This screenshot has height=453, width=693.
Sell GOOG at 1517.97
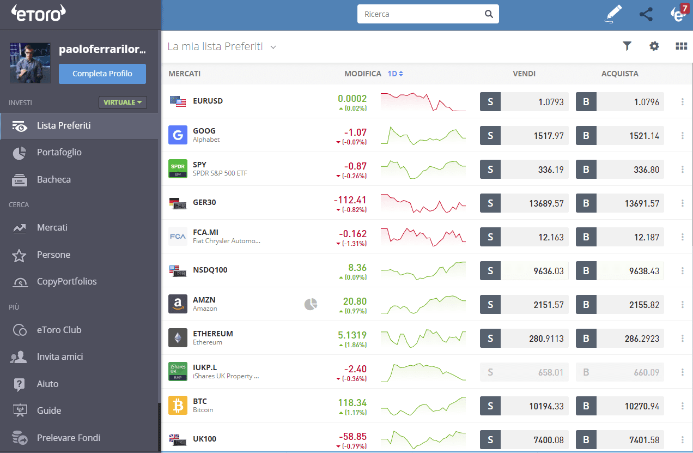(524, 135)
